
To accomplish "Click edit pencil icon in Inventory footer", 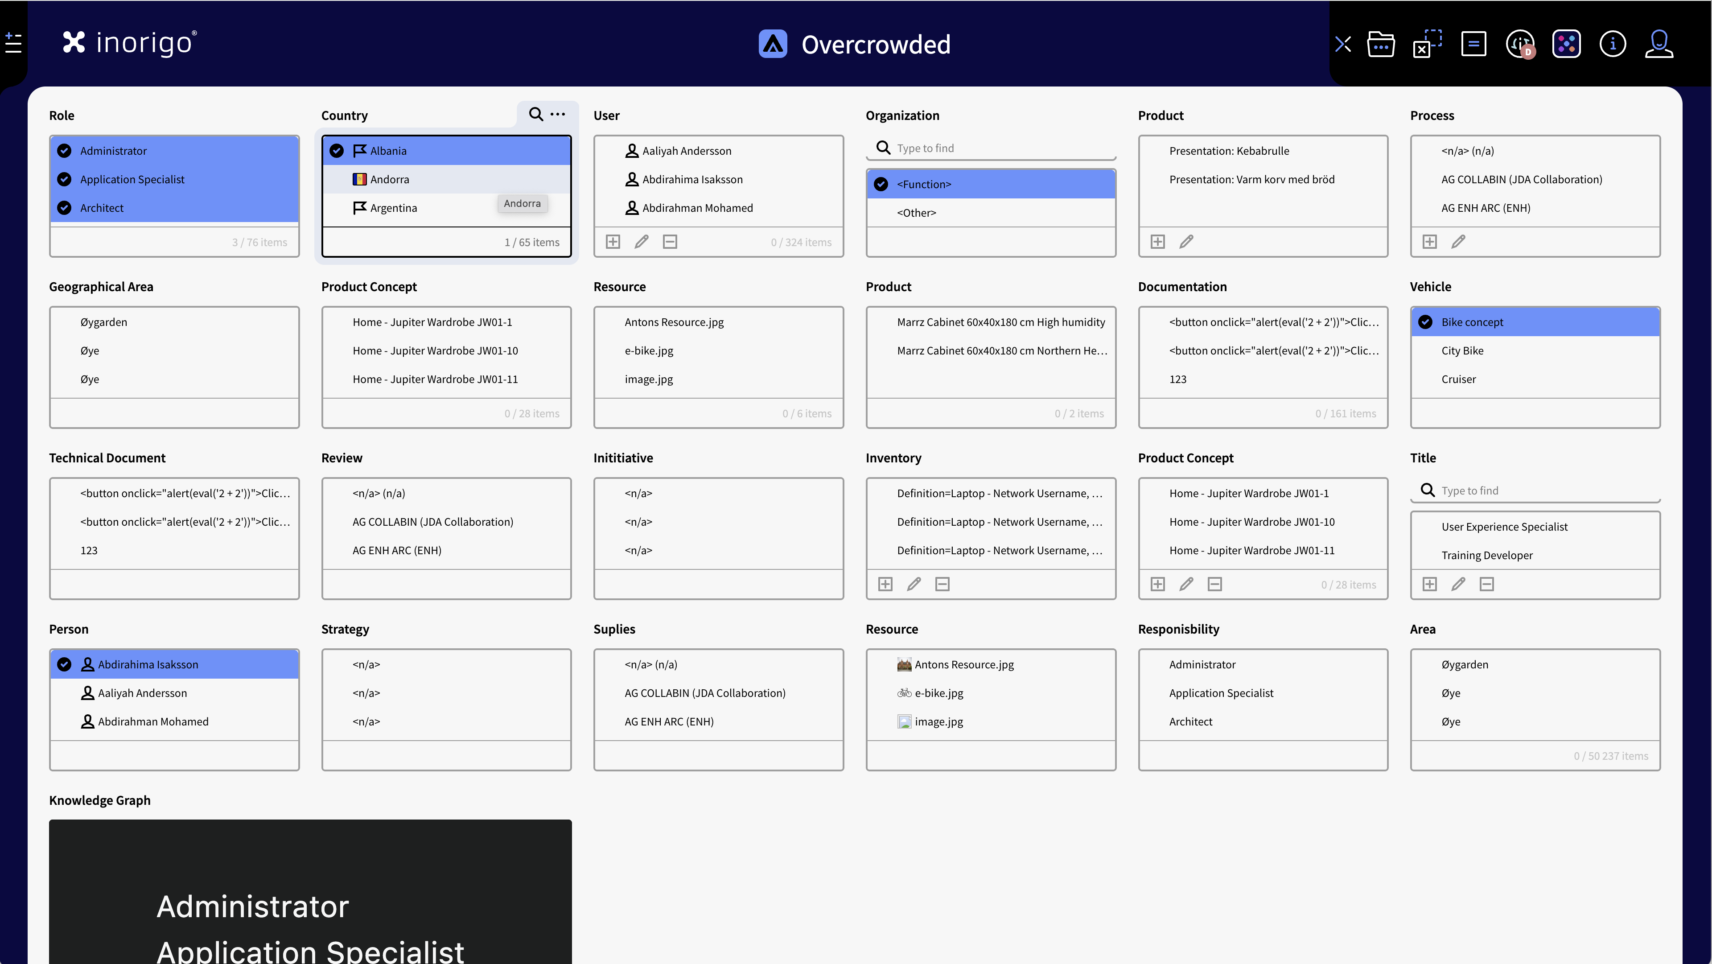I will pyautogui.click(x=914, y=585).
